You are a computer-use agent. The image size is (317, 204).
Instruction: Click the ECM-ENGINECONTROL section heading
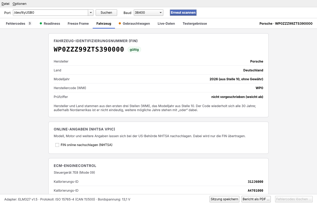point(75,166)
